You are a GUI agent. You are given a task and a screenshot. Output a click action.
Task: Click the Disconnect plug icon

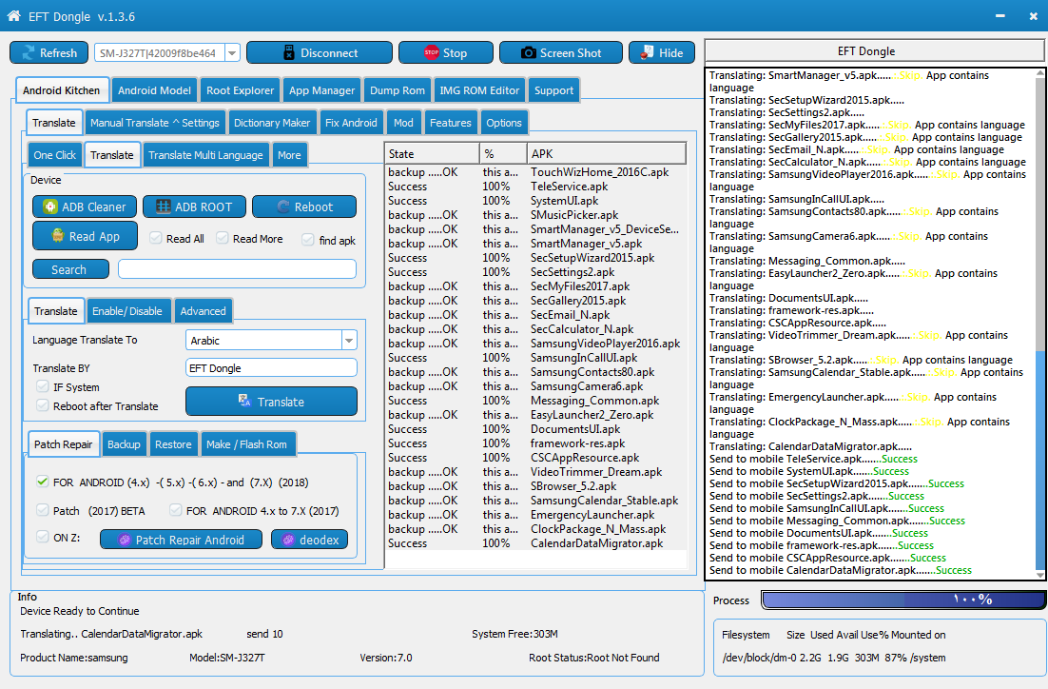[x=289, y=53]
